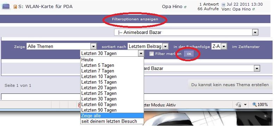Select 'Letzten 7 Tagen' option
The image size is (274, 126).
pos(112,71)
